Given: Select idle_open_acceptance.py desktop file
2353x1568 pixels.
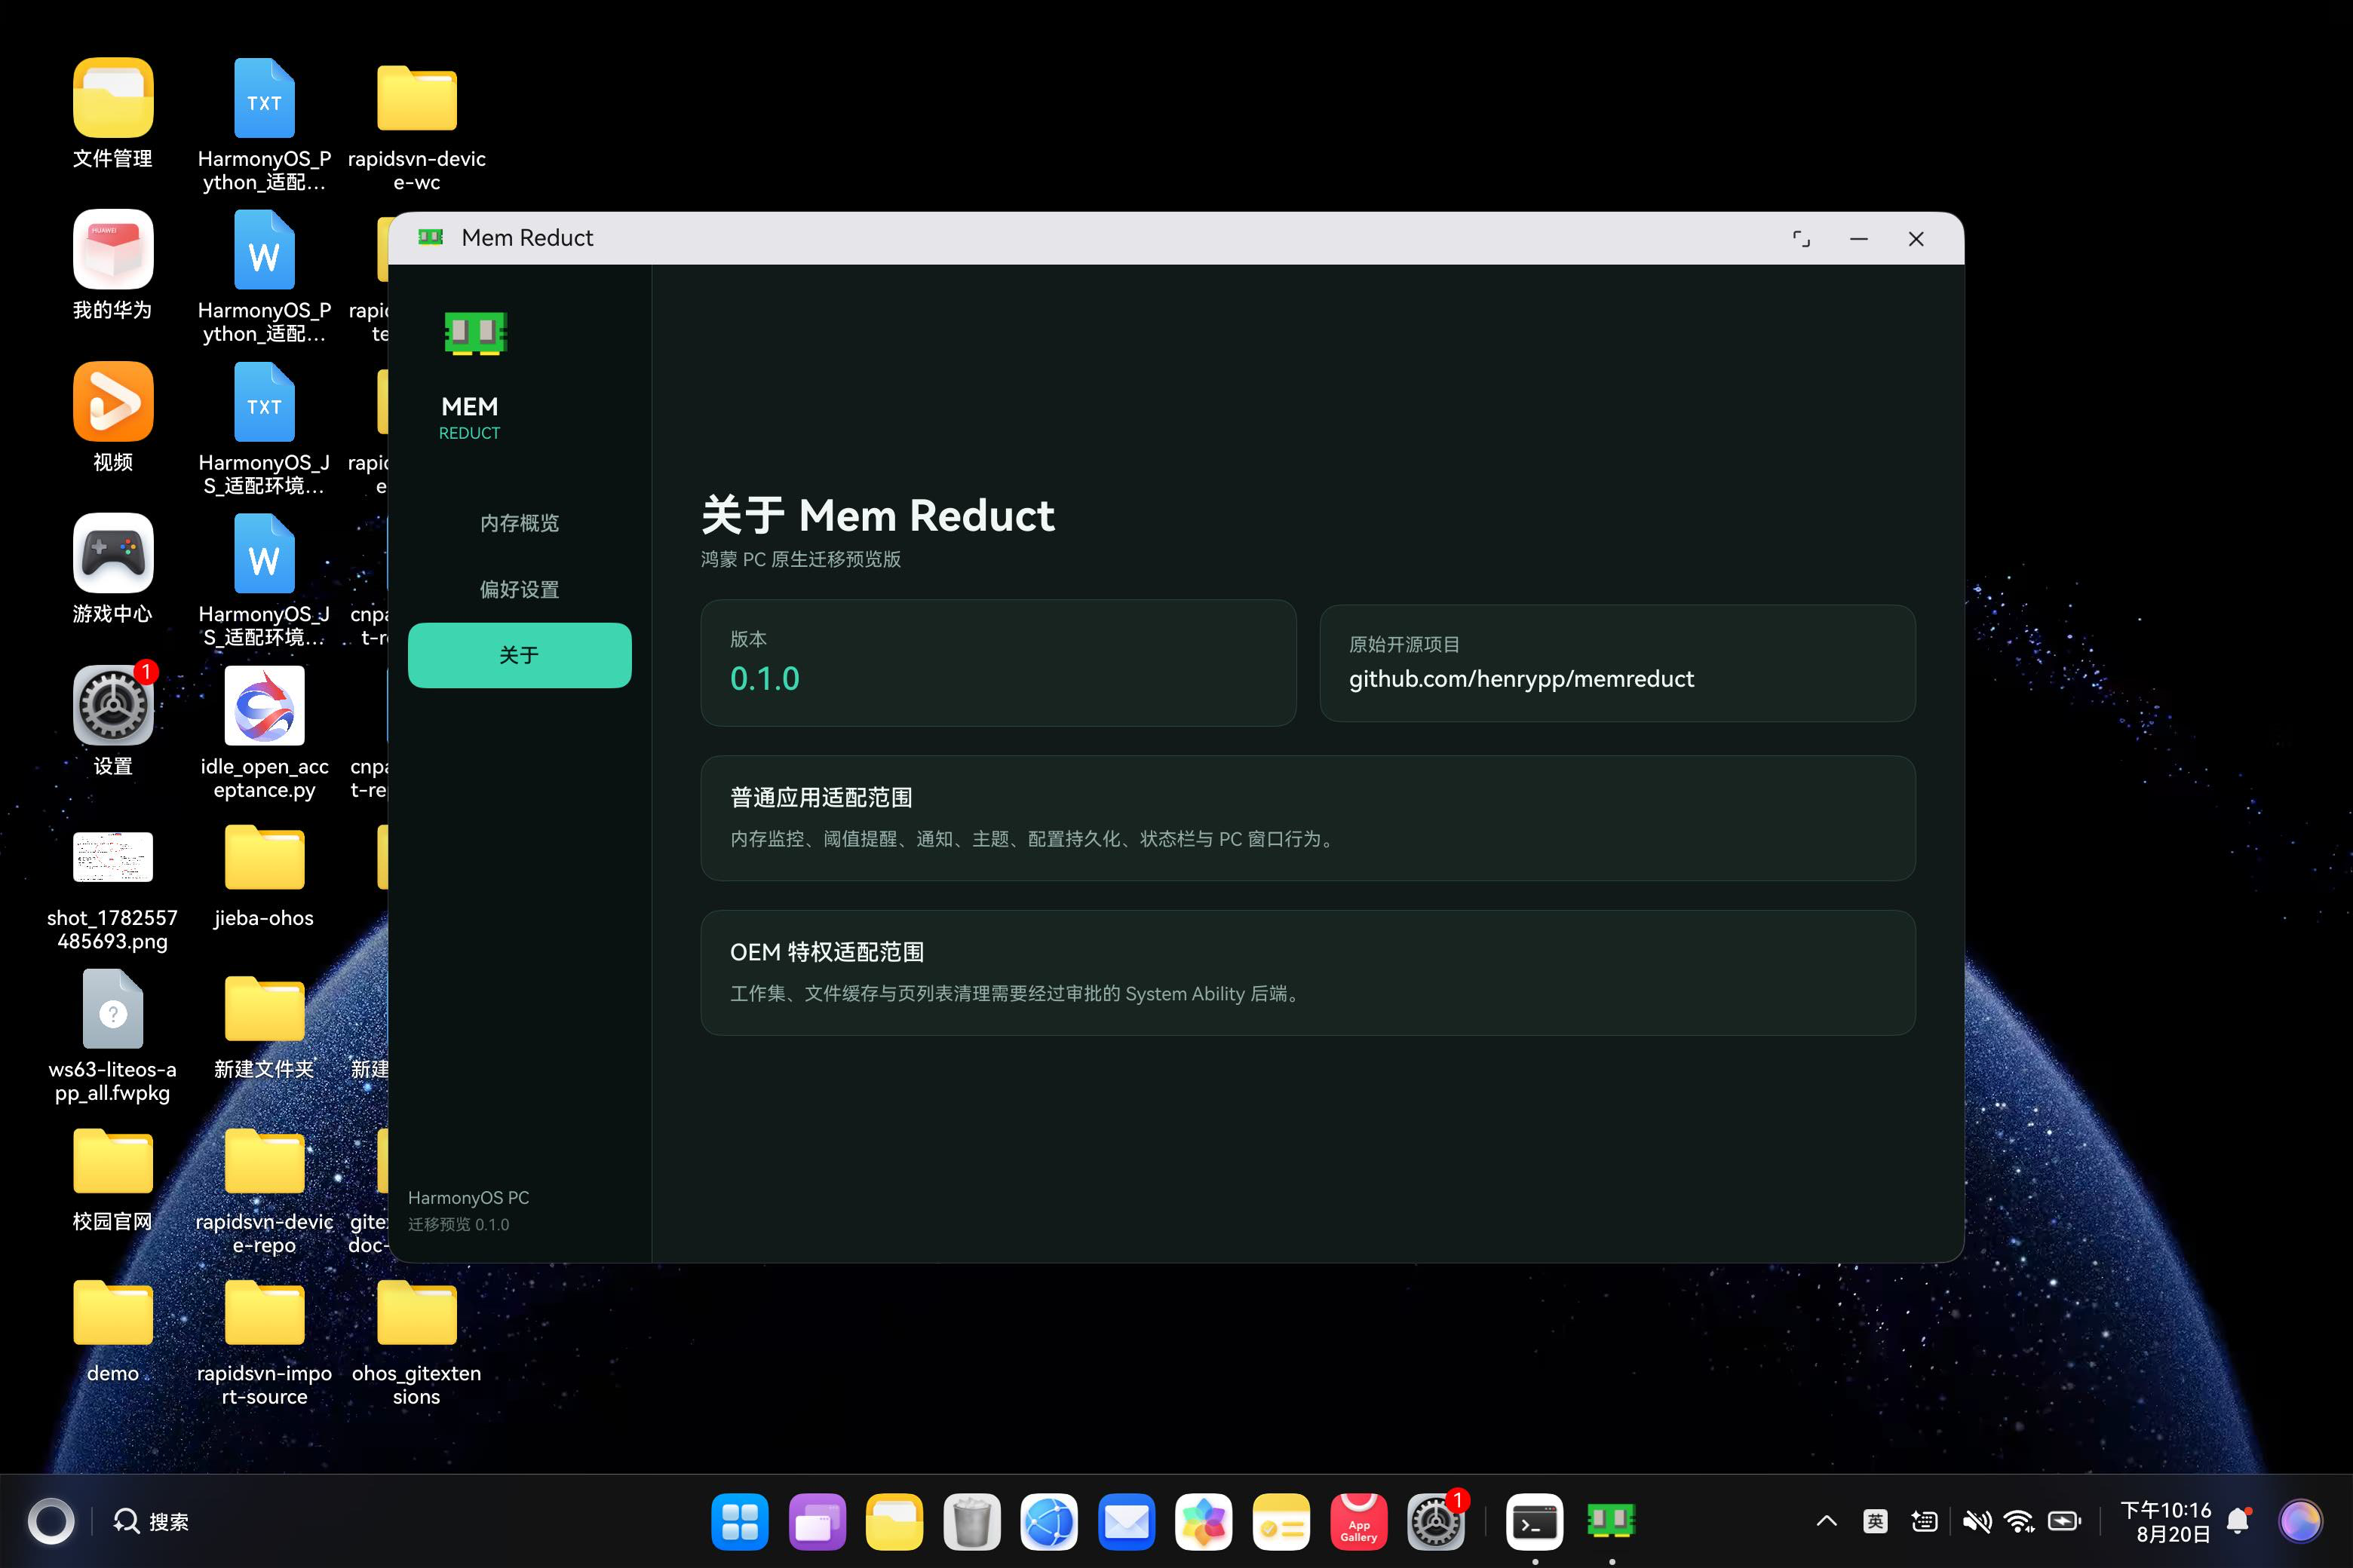Looking at the screenshot, I should [264, 705].
